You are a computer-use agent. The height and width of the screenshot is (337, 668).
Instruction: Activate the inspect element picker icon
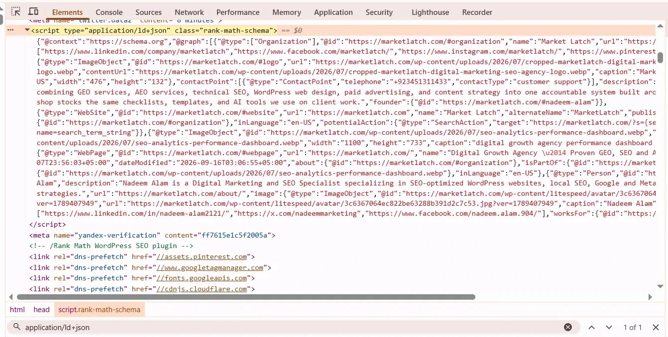[16, 11]
